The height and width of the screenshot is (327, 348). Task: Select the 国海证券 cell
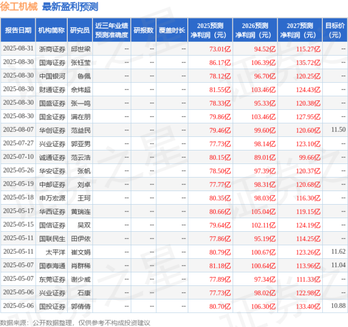coord(52,62)
